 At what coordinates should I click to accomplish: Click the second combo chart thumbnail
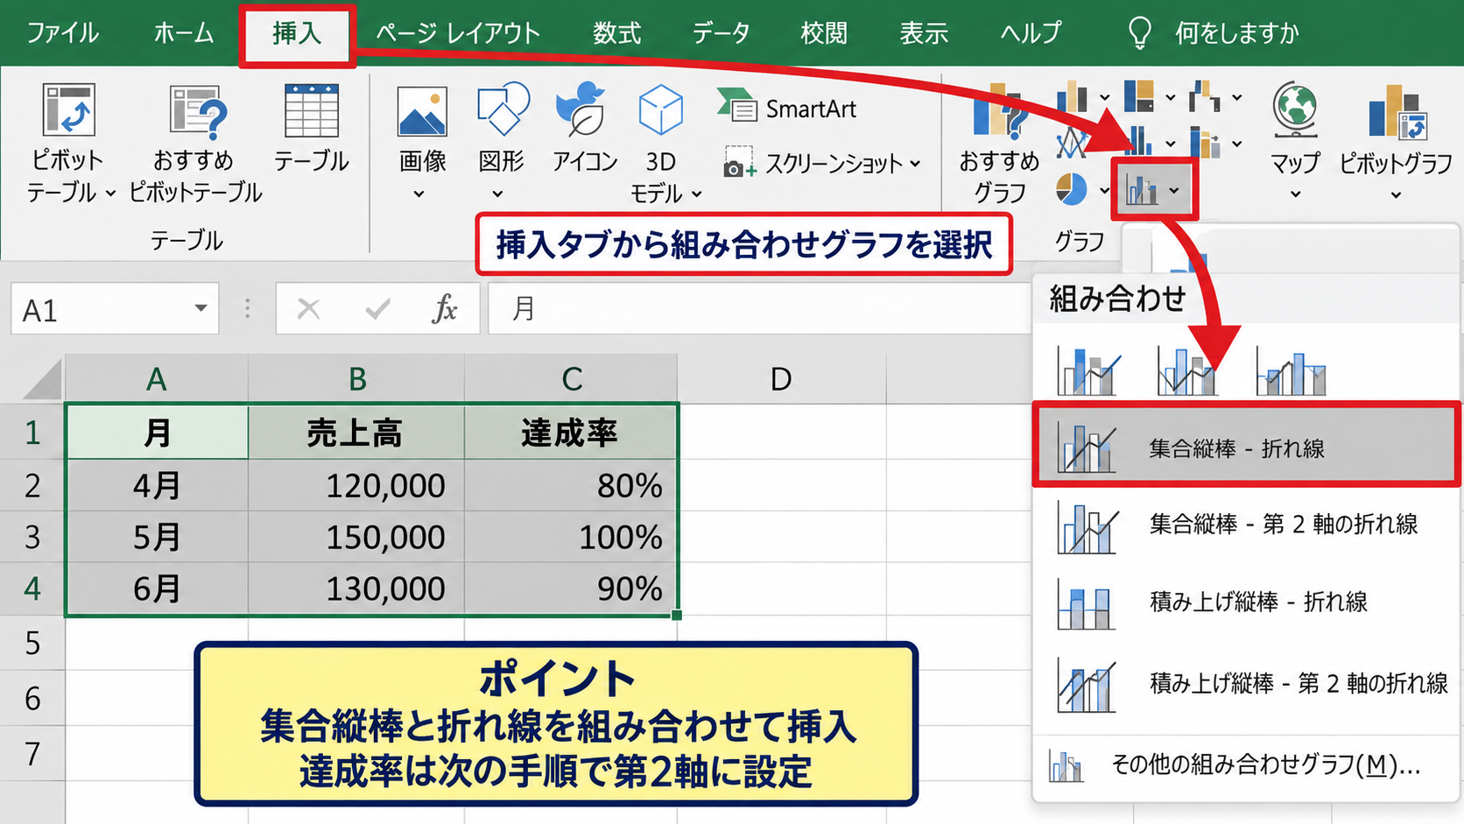point(1187,371)
